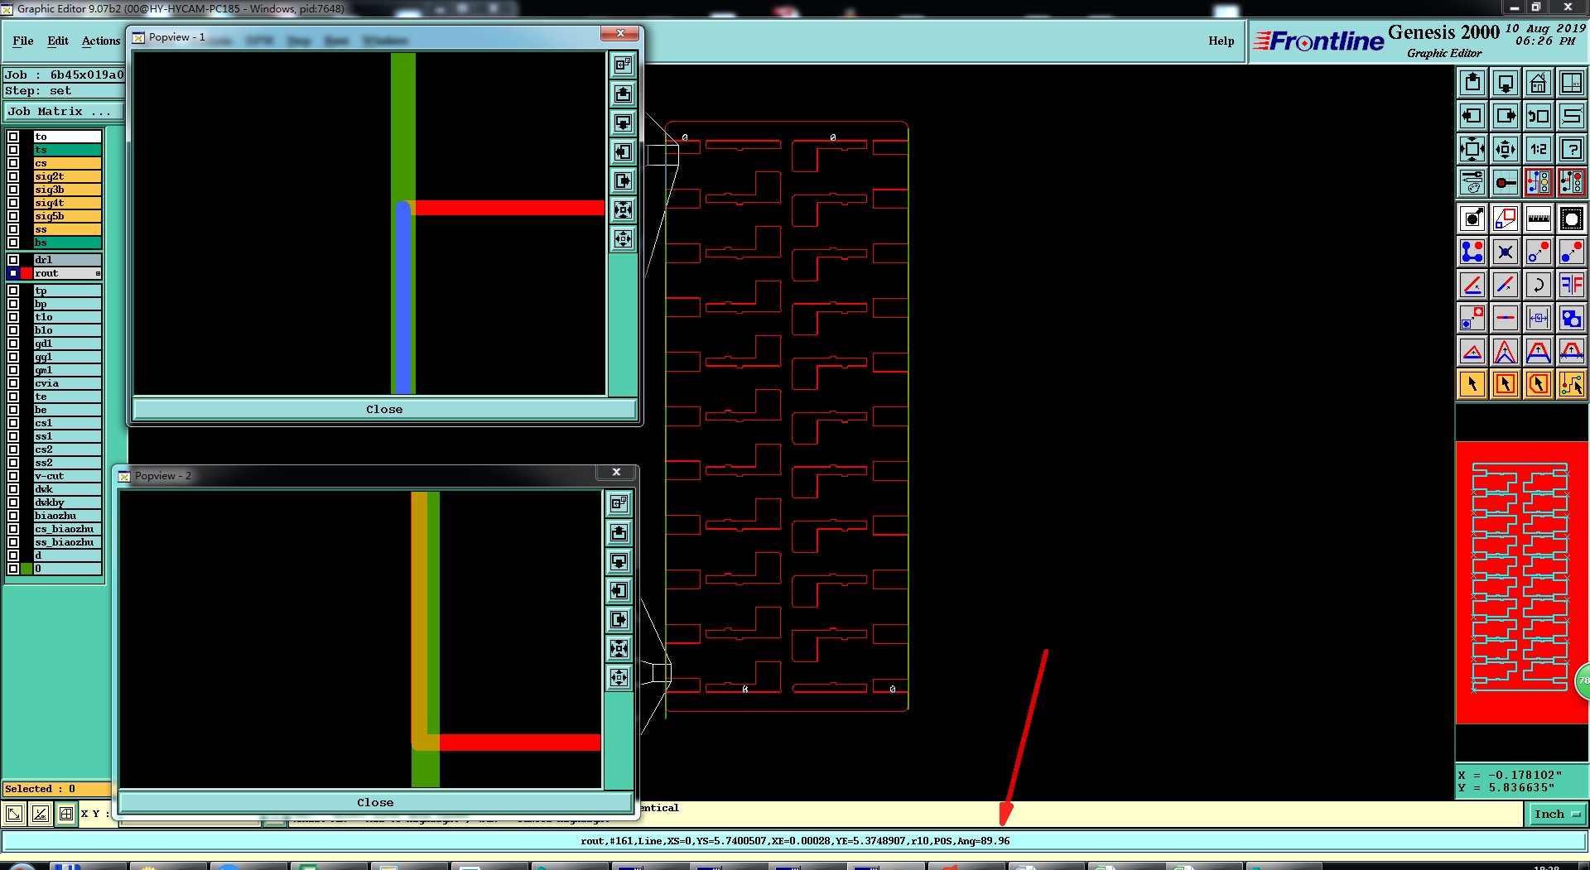Toggle display checkbox for layer v-cut
1590x870 pixels.
(13, 476)
